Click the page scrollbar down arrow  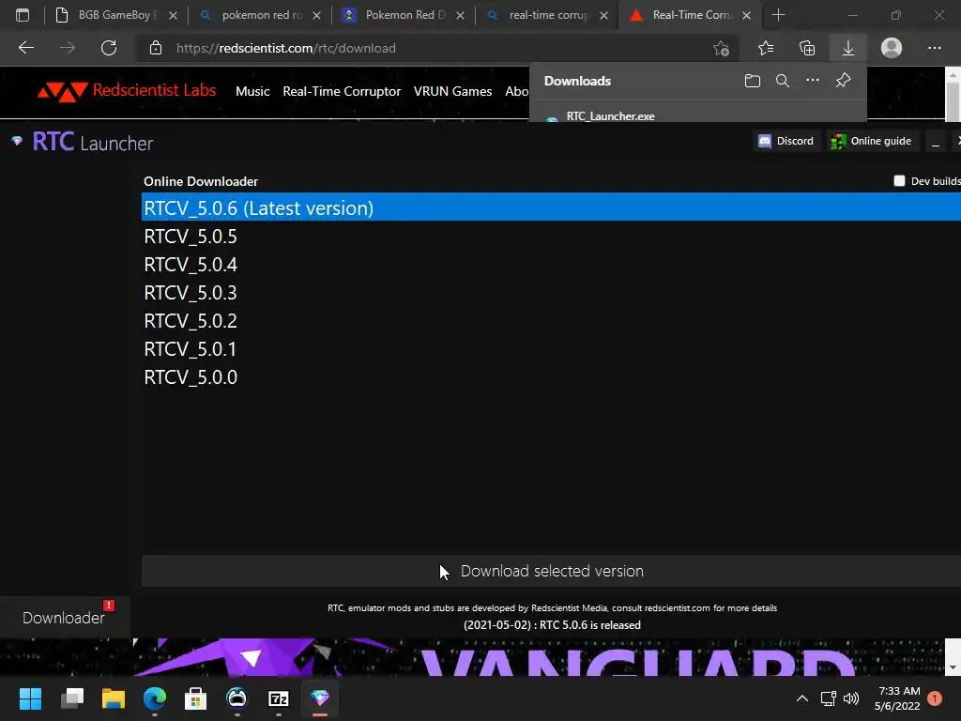click(953, 667)
